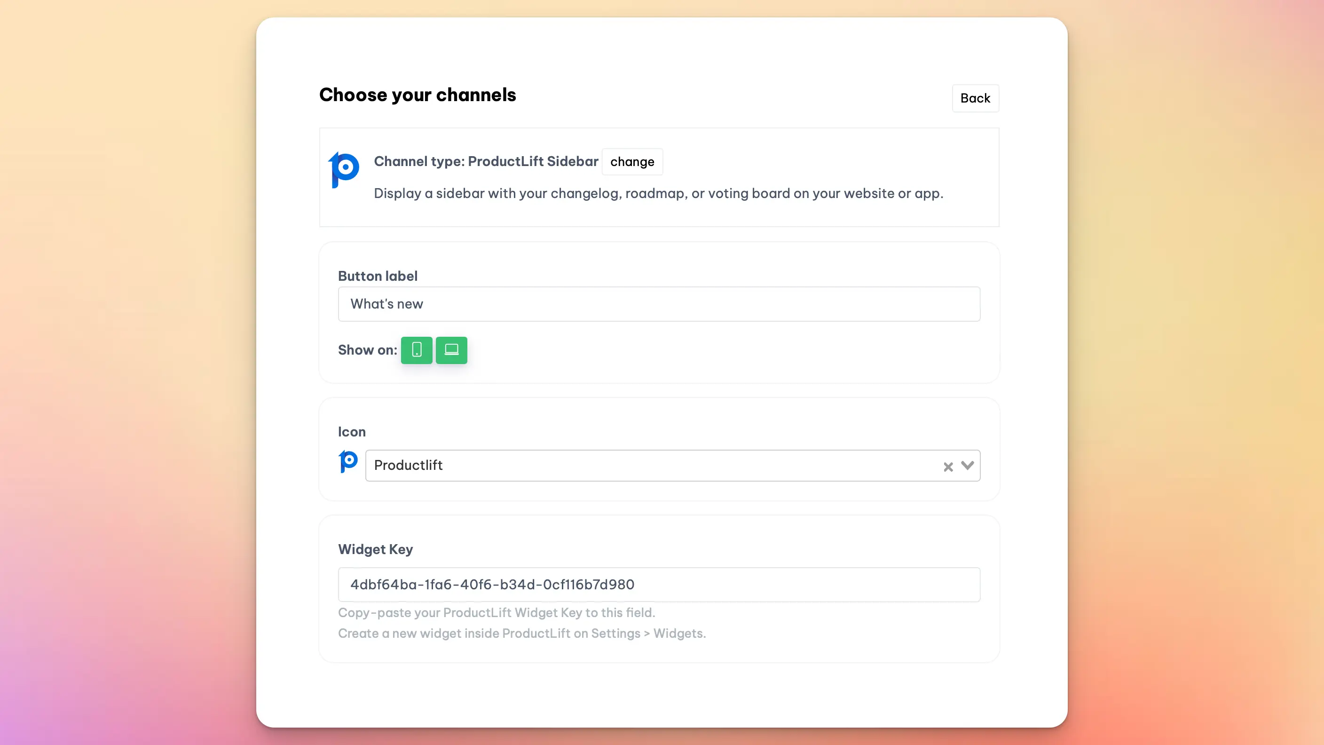1324x745 pixels.
Task: Click the "Button label" field label
Action: [377, 276]
